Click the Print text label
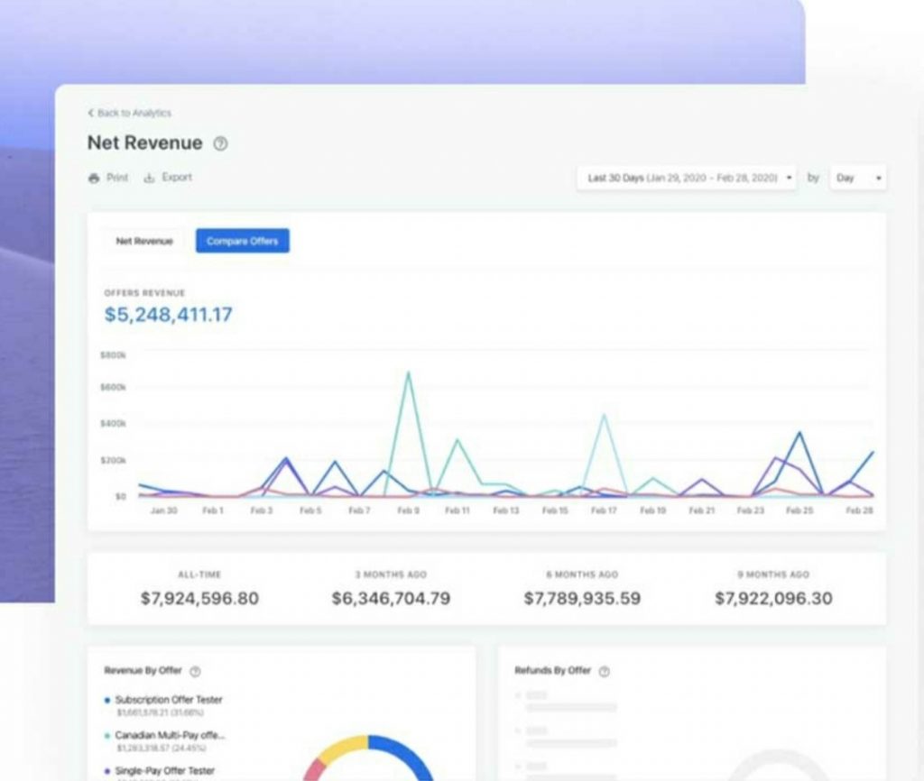This screenshot has width=924, height=781. 117,178
